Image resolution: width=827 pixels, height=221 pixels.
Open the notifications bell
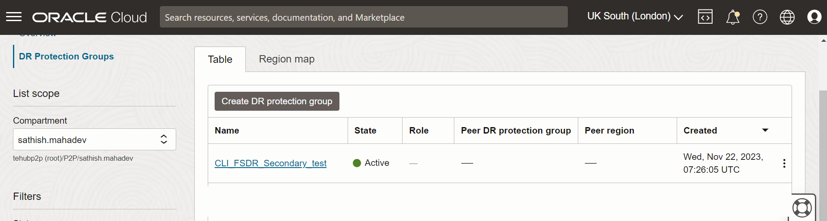click(x=732, y=17)
